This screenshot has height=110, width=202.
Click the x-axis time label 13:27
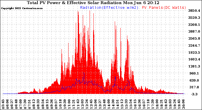100,104
